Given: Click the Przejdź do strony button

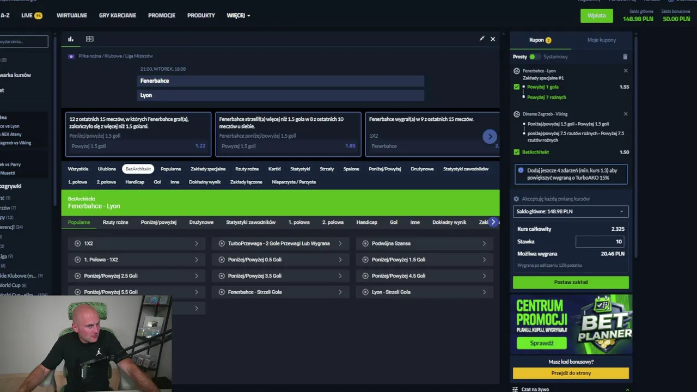Looking at the screenshot, I should pyautogui.click(x=571, y=373).
